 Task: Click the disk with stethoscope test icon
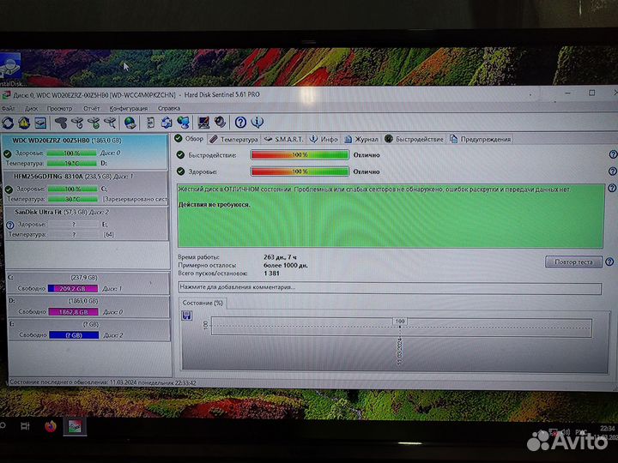tap(77, 123)
